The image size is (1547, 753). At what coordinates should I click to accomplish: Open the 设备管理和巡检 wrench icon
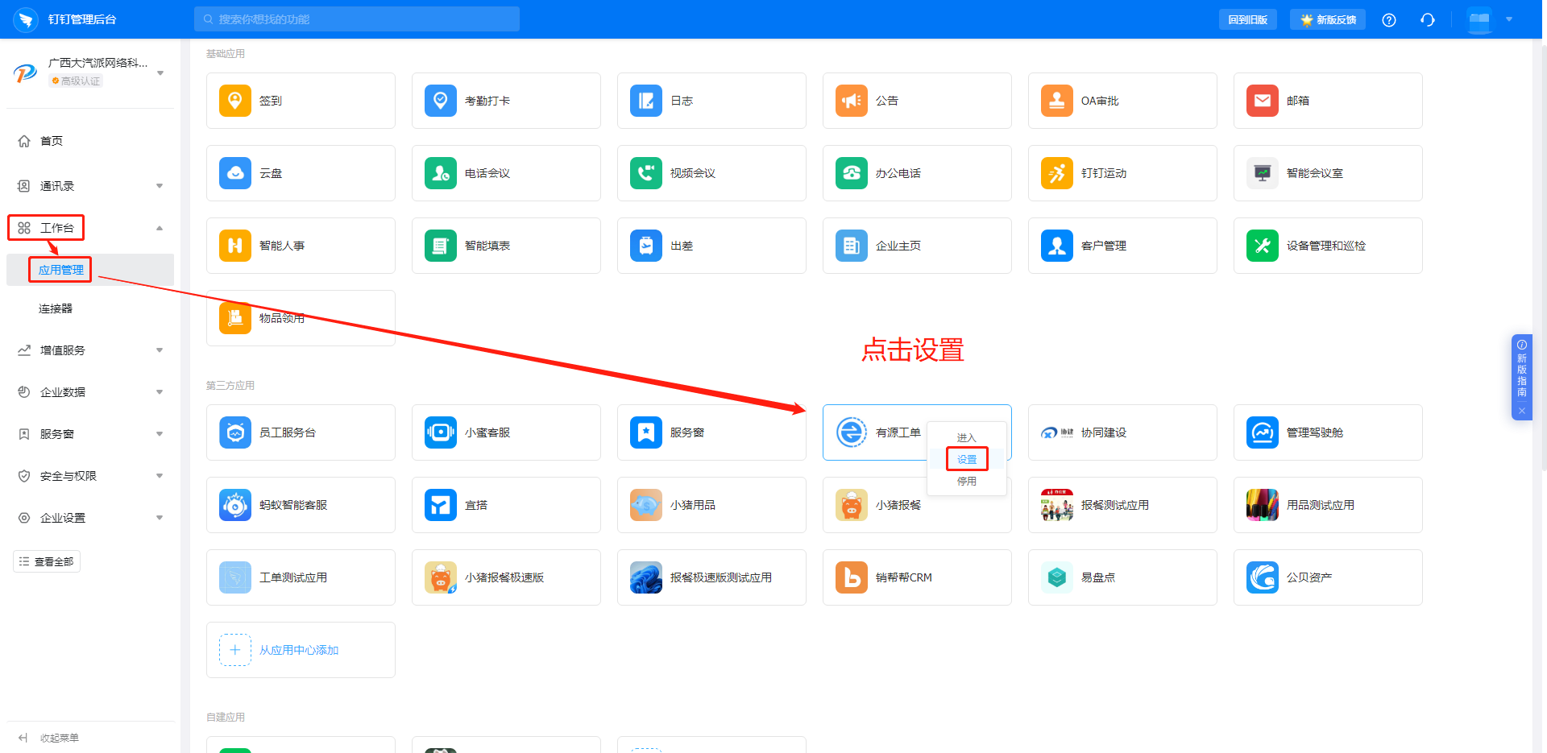tap(1263, 246)
